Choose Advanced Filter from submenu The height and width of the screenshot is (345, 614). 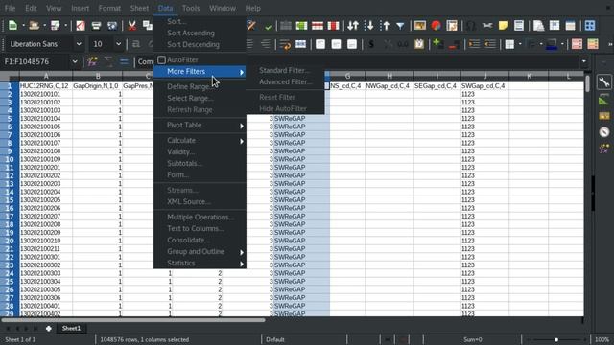point(286,82)
